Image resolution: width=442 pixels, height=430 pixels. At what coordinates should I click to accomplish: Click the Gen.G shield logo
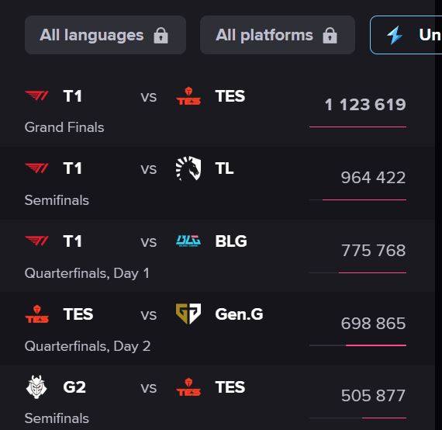(188, 314)
